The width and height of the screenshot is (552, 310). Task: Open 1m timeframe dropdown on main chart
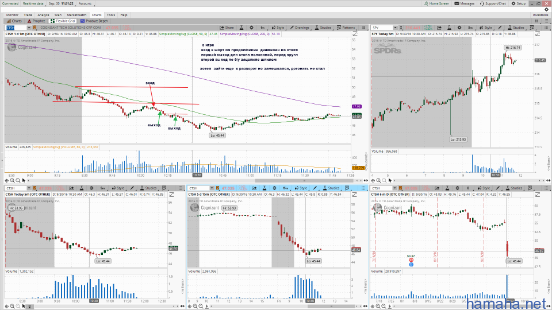[x=263, y=28]
